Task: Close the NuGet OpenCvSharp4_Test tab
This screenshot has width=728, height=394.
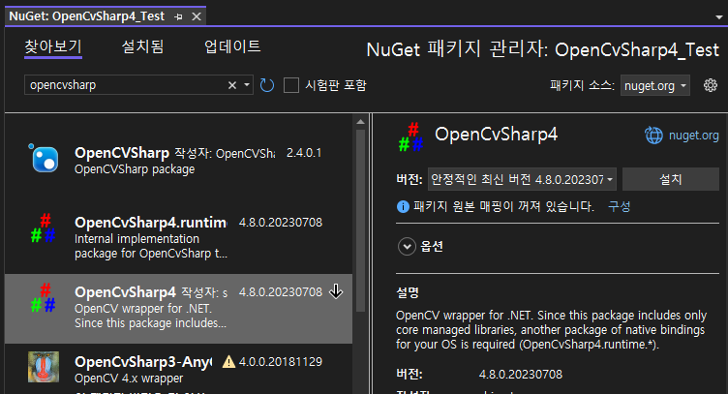Action: tap(197, 16)
